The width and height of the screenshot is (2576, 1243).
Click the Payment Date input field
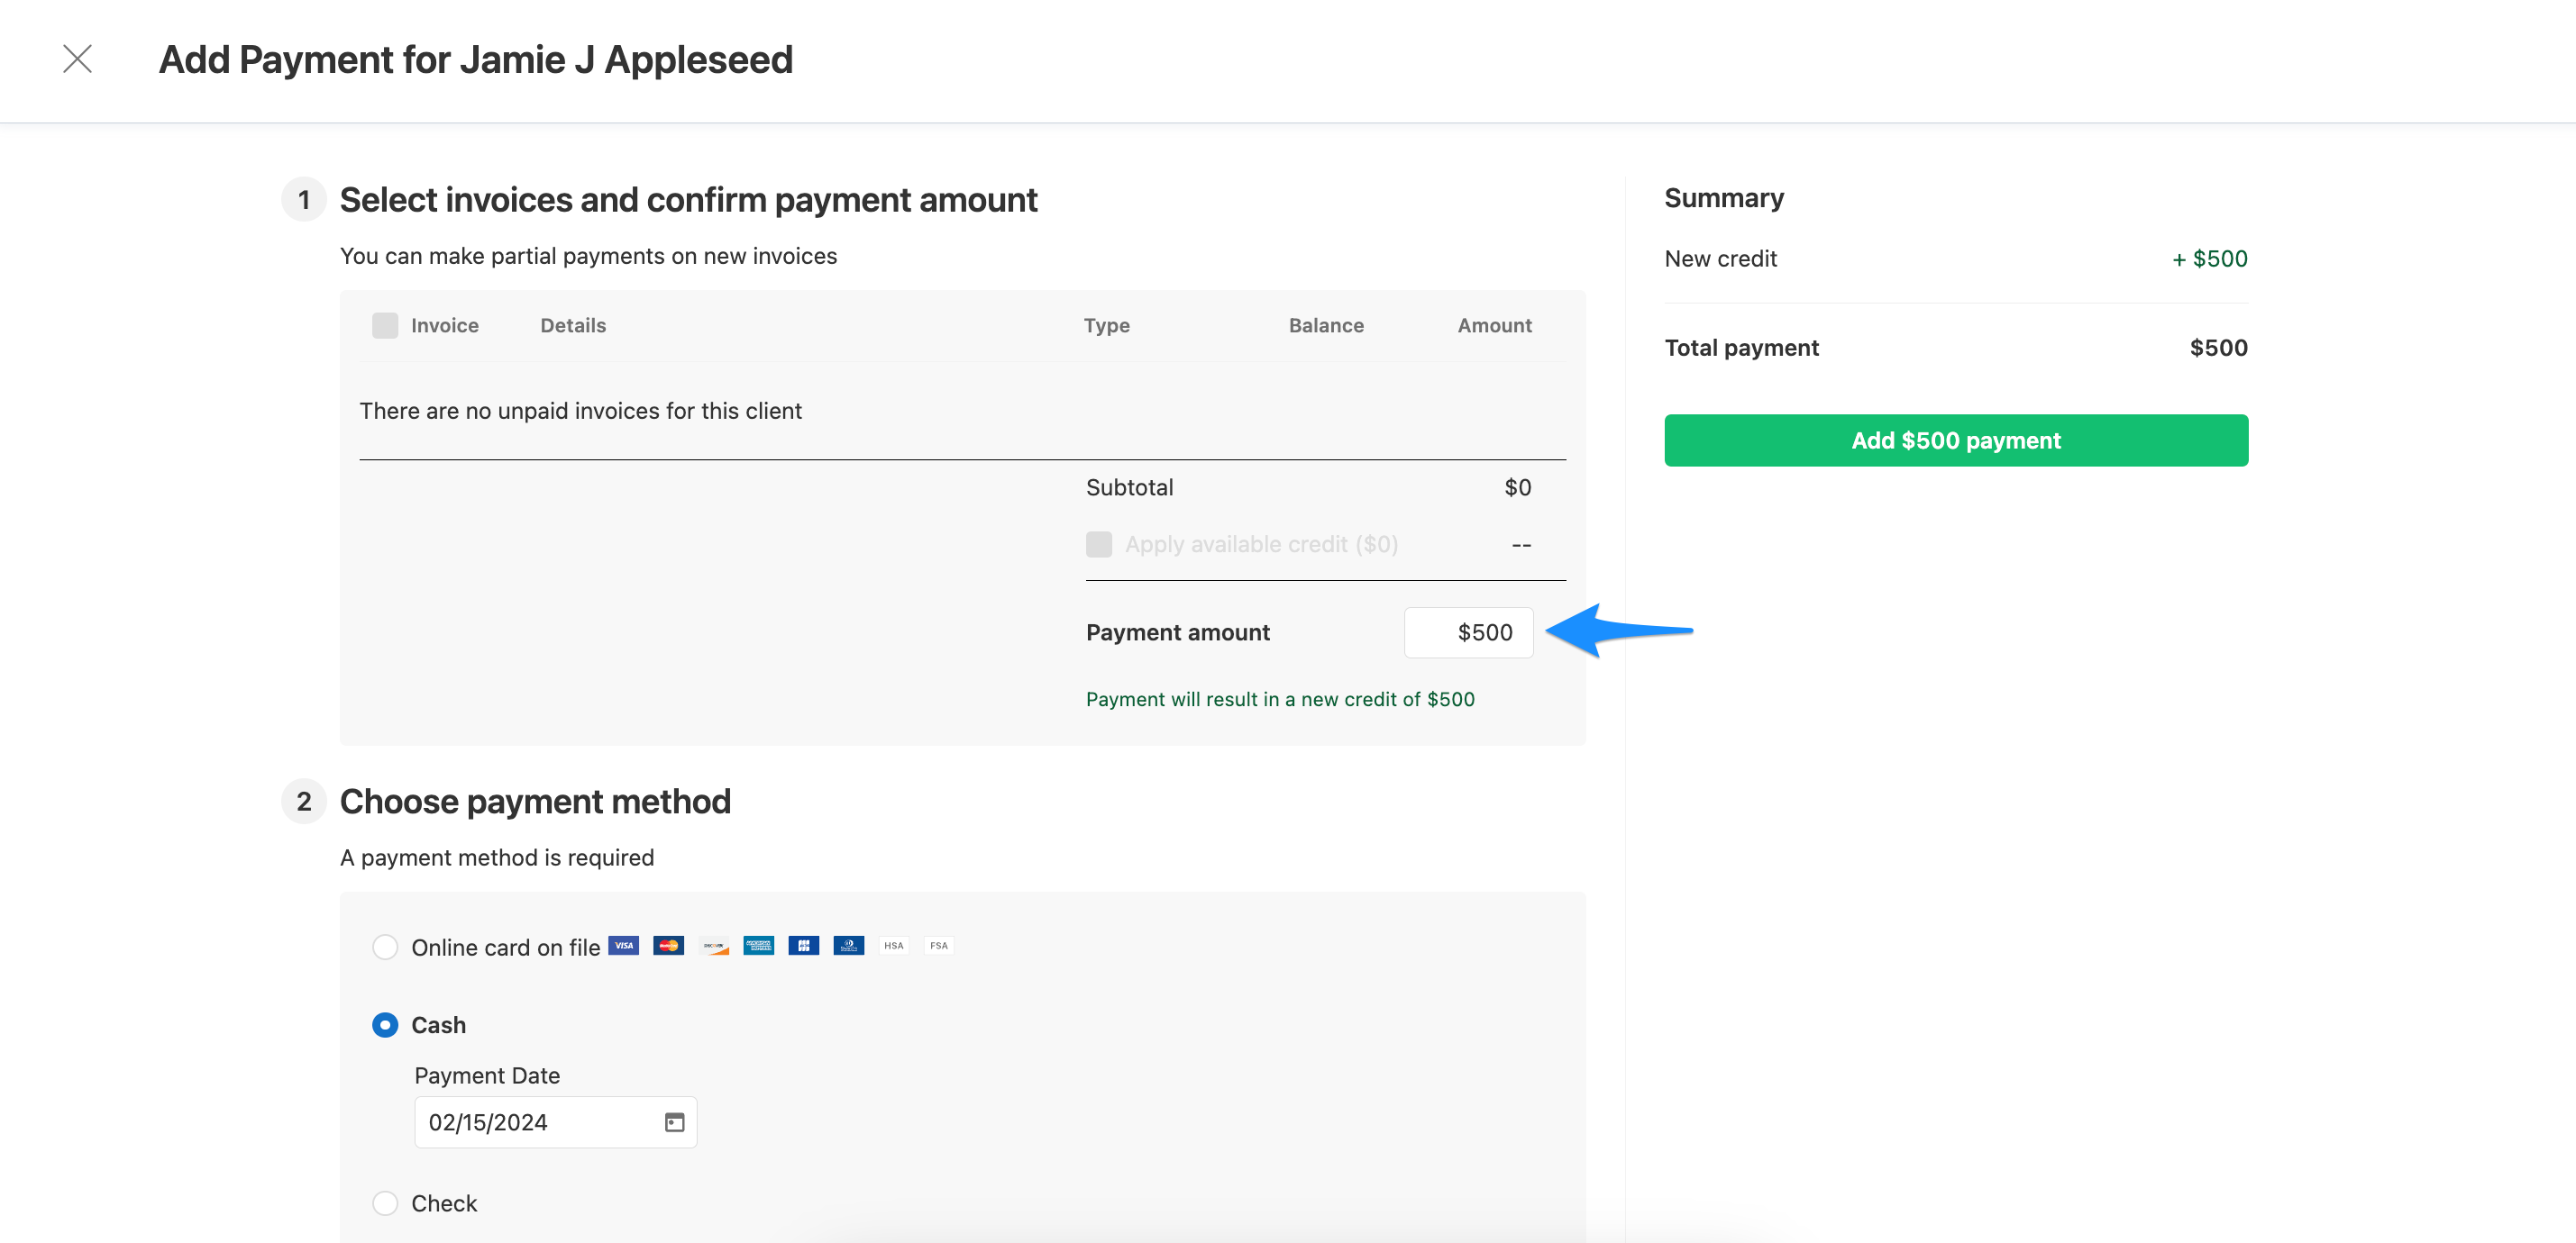point(555,1122)
